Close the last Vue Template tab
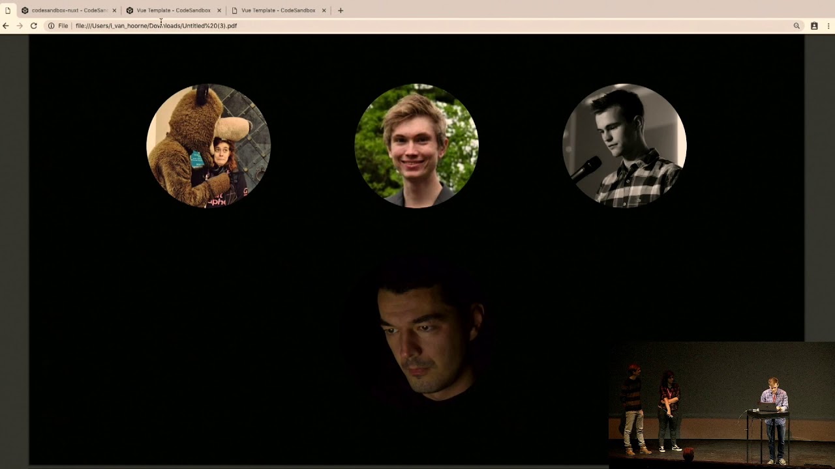 (324, 10)
